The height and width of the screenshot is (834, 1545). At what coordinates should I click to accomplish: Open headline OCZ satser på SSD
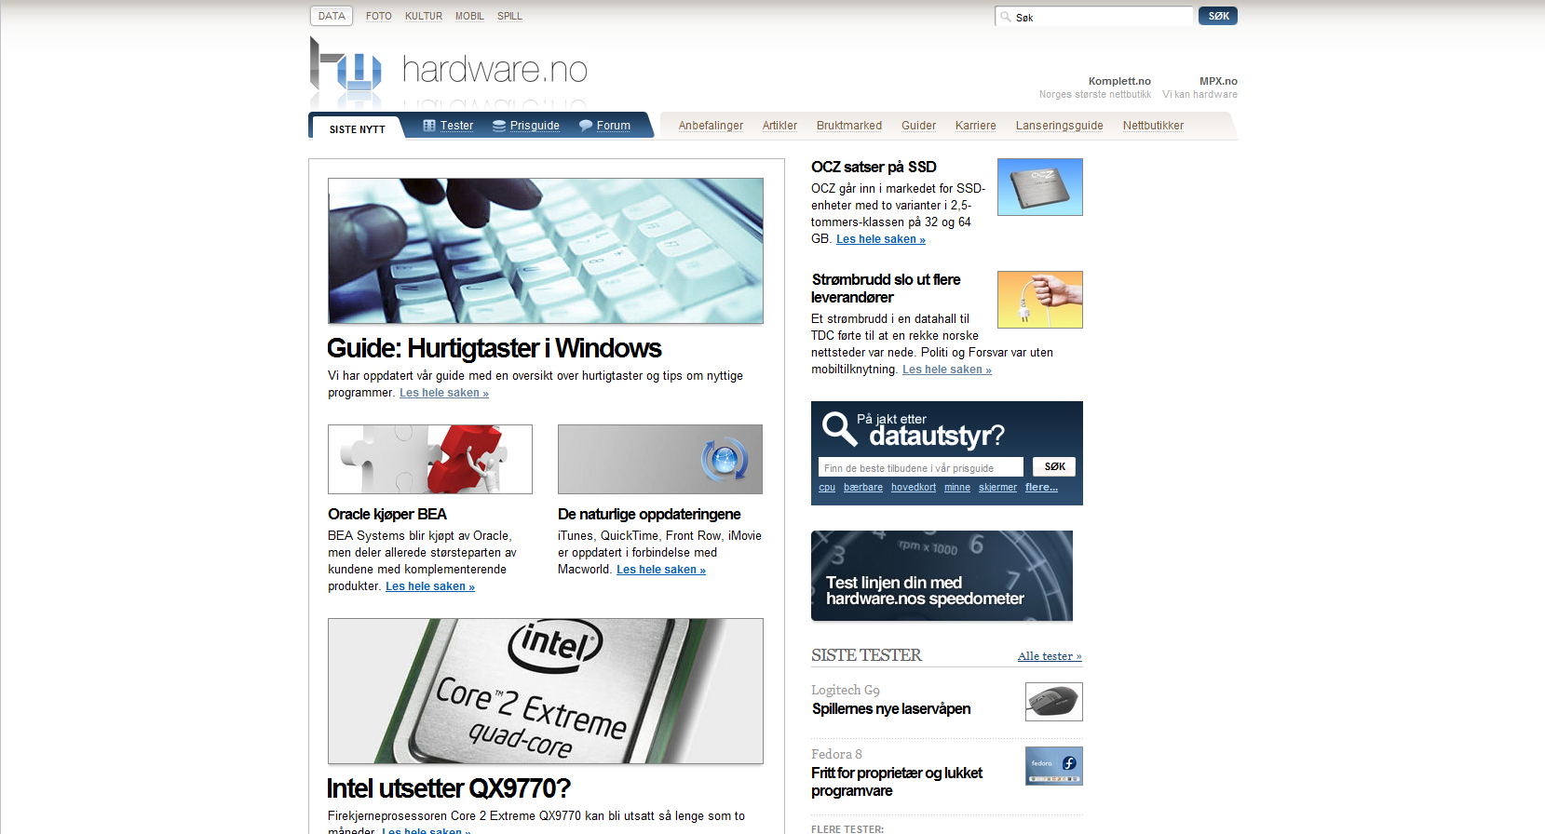pyautogui.click(x=874, y=167)
